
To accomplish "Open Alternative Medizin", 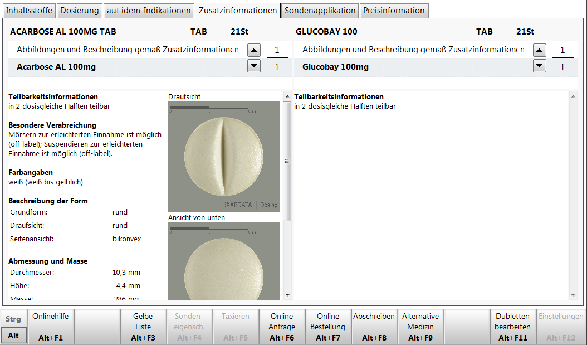I will (420, 327).
